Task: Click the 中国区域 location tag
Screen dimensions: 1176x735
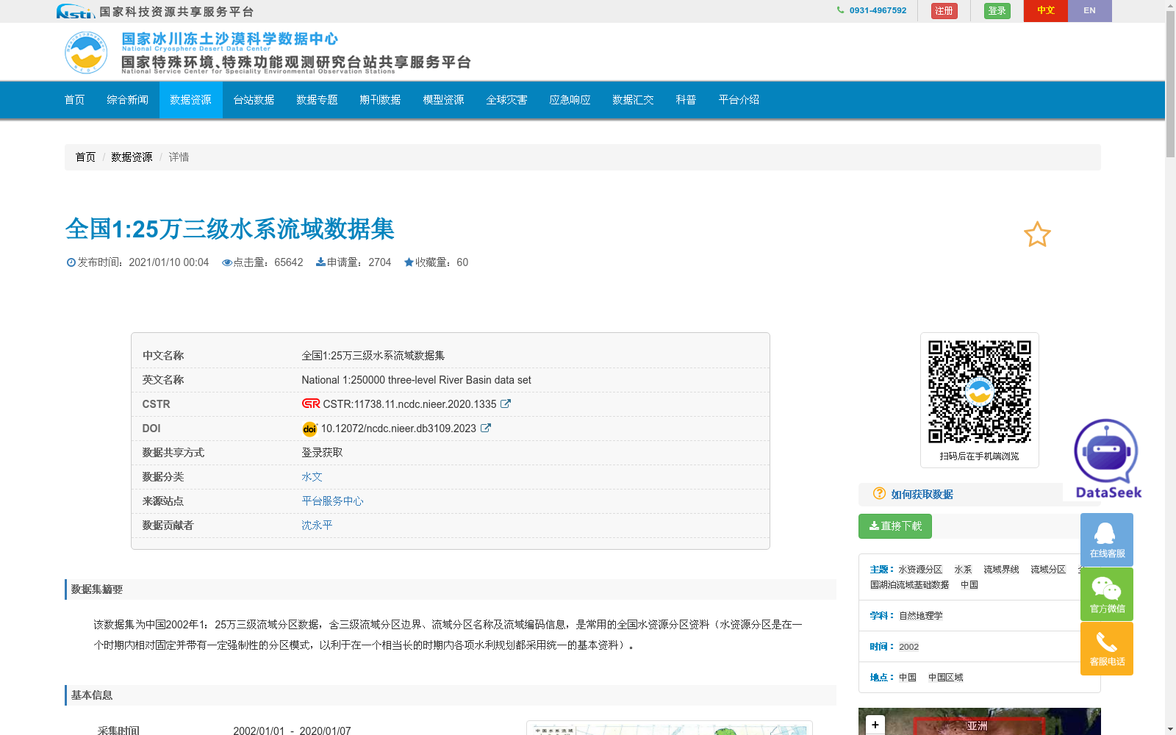Action: [946, 678]
